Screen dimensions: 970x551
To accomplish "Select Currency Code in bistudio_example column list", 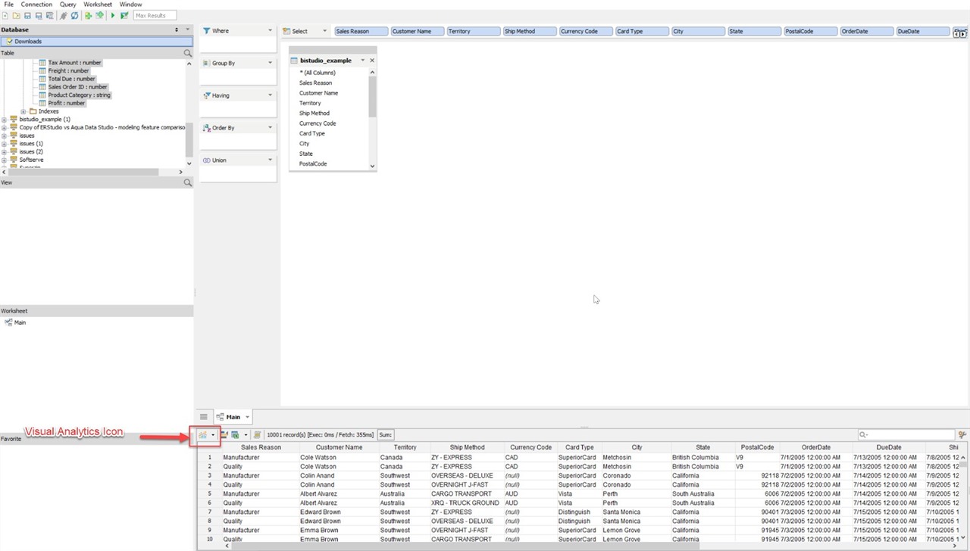I will click(x=318, y=123).
